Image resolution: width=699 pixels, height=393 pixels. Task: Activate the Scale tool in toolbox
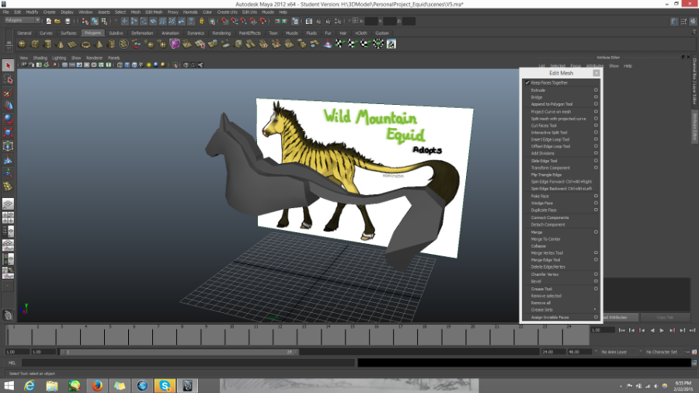(x=8, y=132)
